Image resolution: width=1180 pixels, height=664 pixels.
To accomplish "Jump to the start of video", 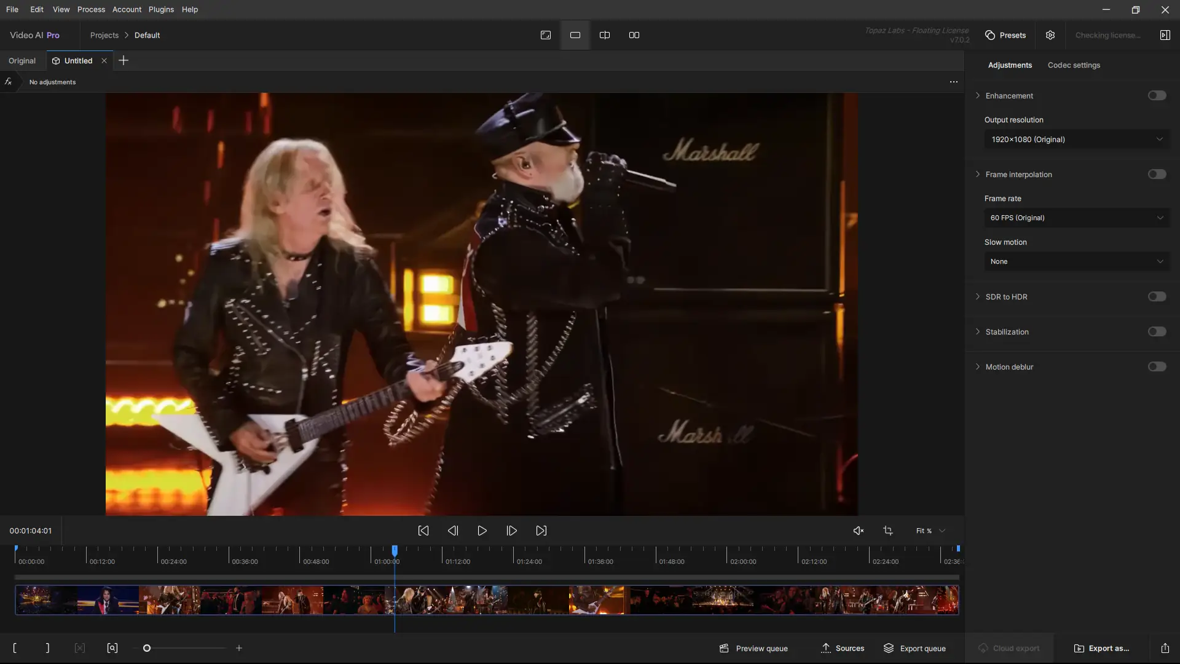I will [x=423, y=531].
